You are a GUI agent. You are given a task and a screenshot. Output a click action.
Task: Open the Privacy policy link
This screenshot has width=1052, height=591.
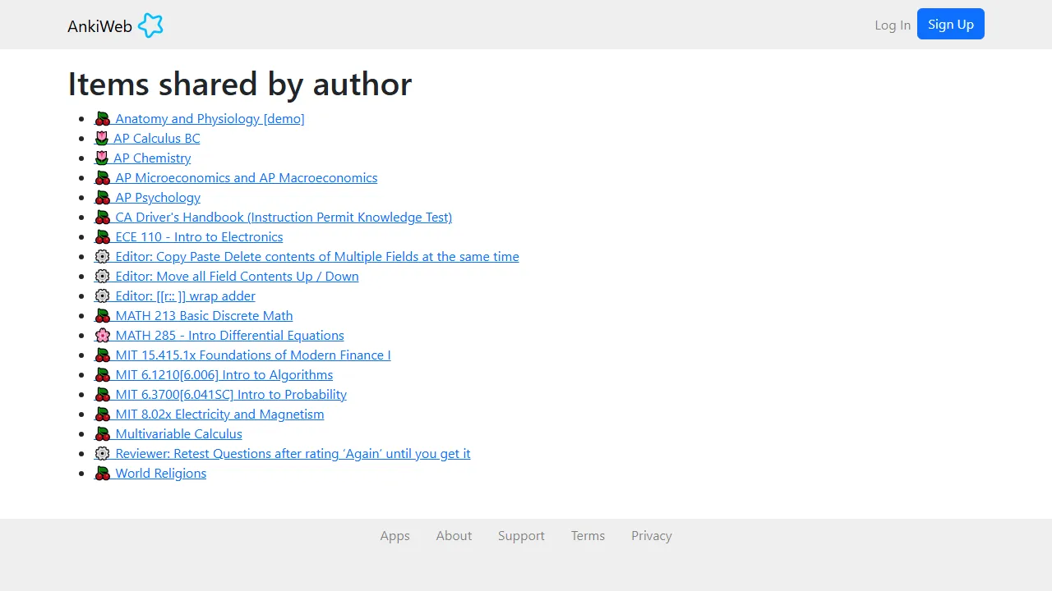click(x=651, y=535)
